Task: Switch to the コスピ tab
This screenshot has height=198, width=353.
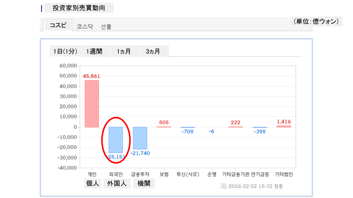Action: tap(58, 25)
